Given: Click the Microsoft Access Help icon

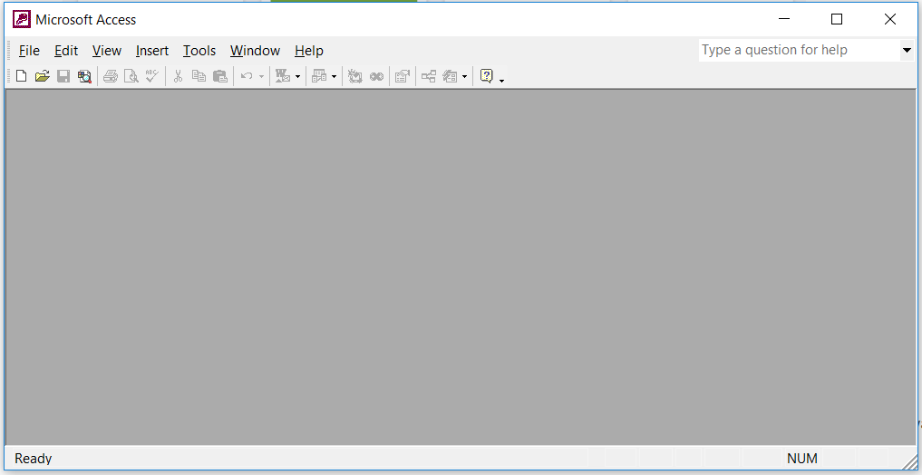Looking at the screenshot, I should click(x=486, y=77).
